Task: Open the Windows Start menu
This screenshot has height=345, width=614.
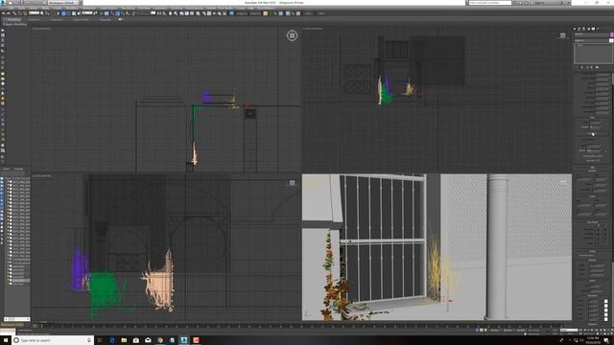Action: tap(5, 340)
